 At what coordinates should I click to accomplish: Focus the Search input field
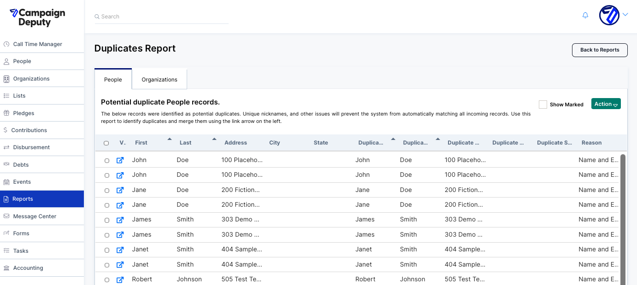(x=161, y=17)
